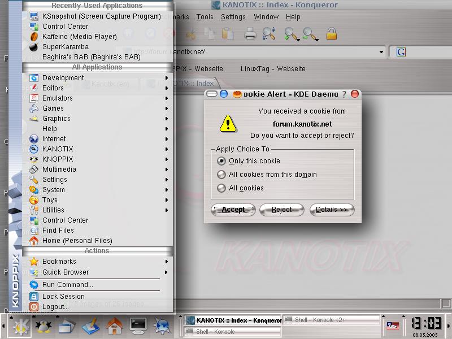
Task: Open Home (Personal Files)
Action: [98, 241]
